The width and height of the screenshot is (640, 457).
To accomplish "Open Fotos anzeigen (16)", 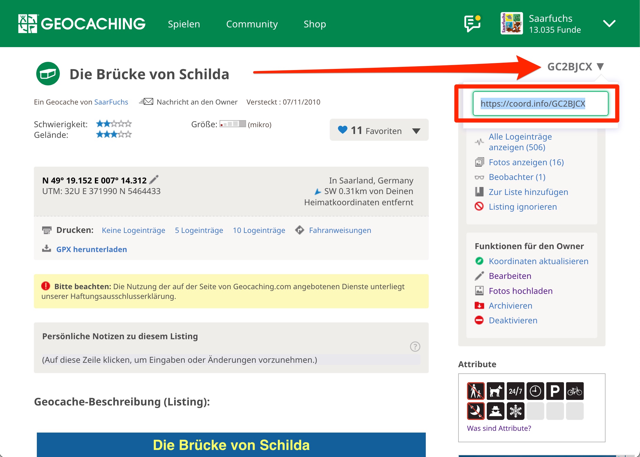I will pos(526,162).
